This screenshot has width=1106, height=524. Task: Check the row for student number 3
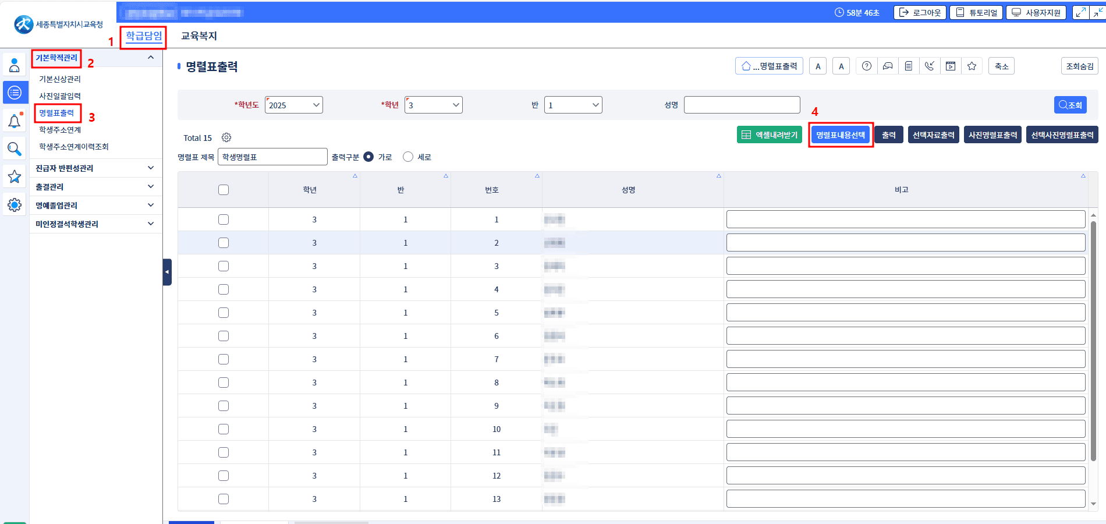224,266
